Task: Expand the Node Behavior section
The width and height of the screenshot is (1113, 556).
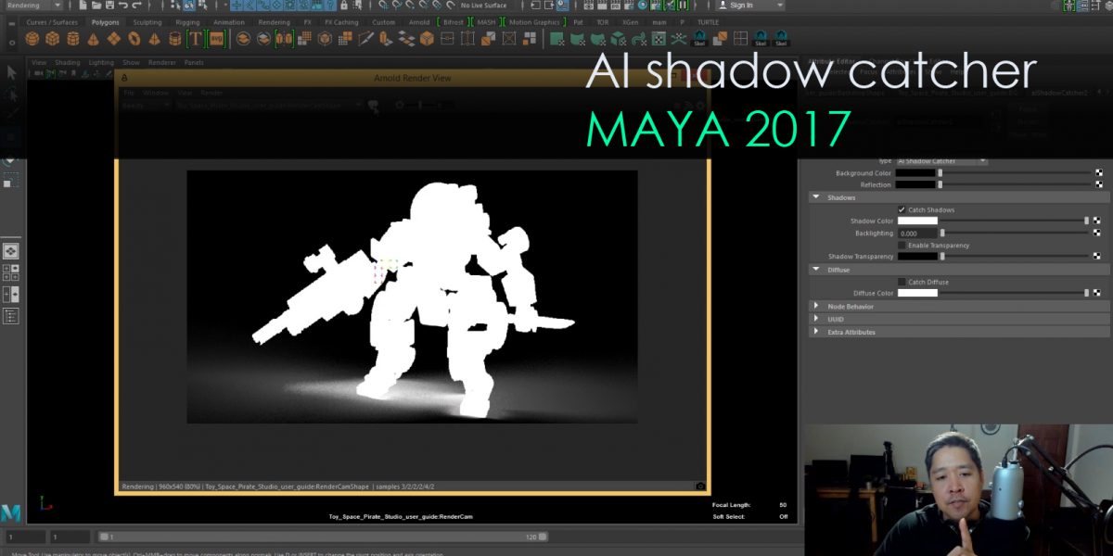Action: [x=815, y=306]
